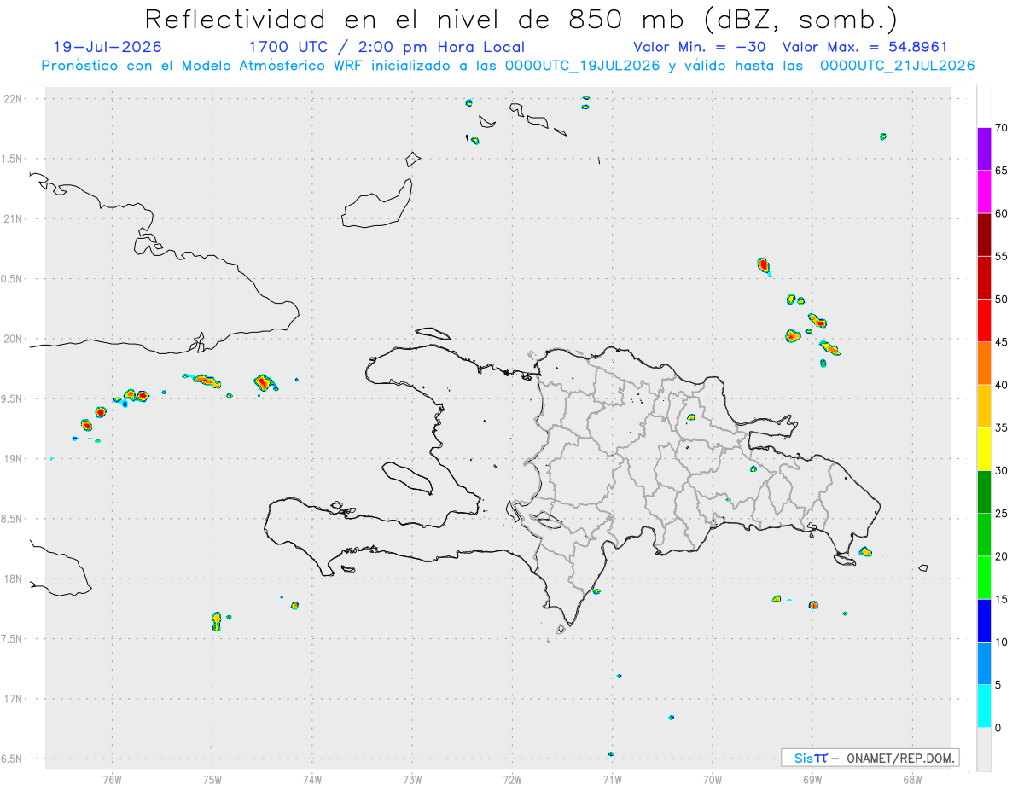This screenshot has width=1024, height=791.
Task: Select the dark green 25–30 dBZ colorbar segment
Action: [x=984, y=492]
